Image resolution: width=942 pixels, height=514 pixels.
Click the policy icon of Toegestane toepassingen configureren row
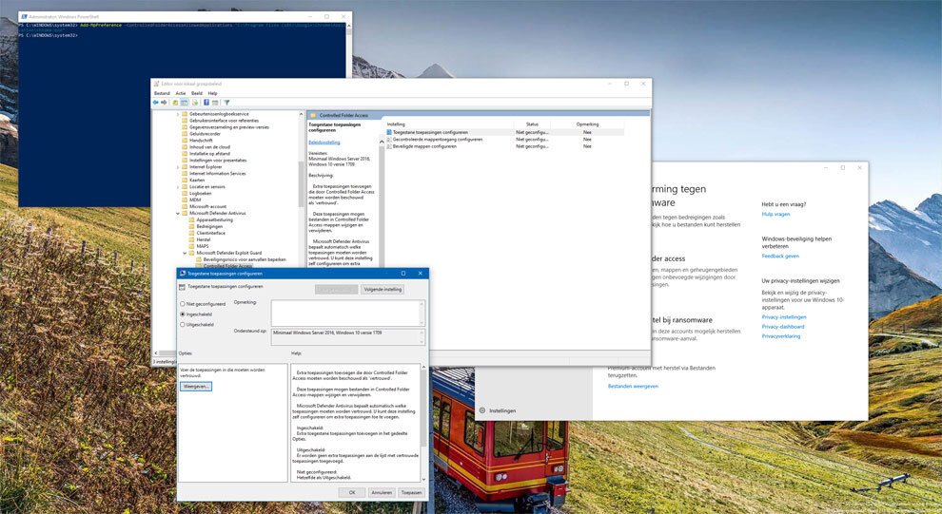point(389,132)
